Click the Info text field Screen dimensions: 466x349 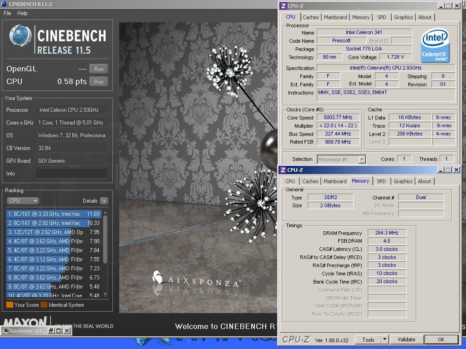[71, 173]
